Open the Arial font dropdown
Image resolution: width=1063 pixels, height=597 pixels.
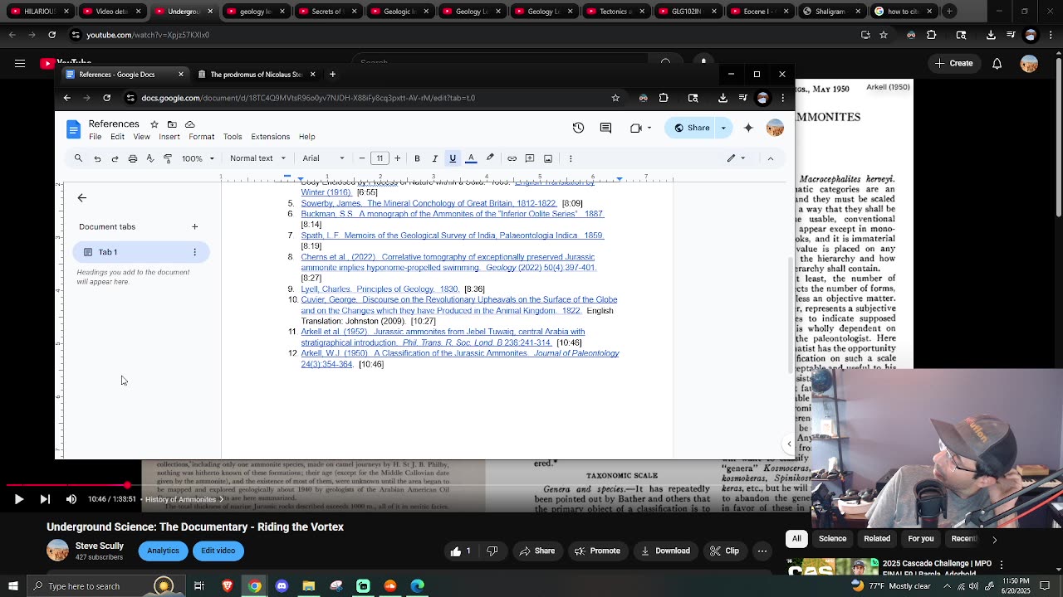tap(323, 158)
